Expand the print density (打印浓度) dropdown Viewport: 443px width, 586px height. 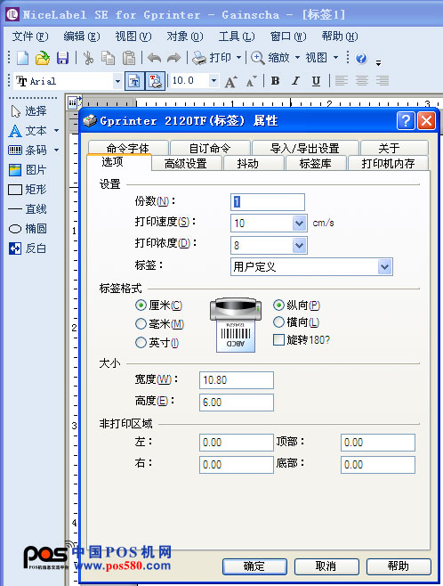tap(299, 246)
